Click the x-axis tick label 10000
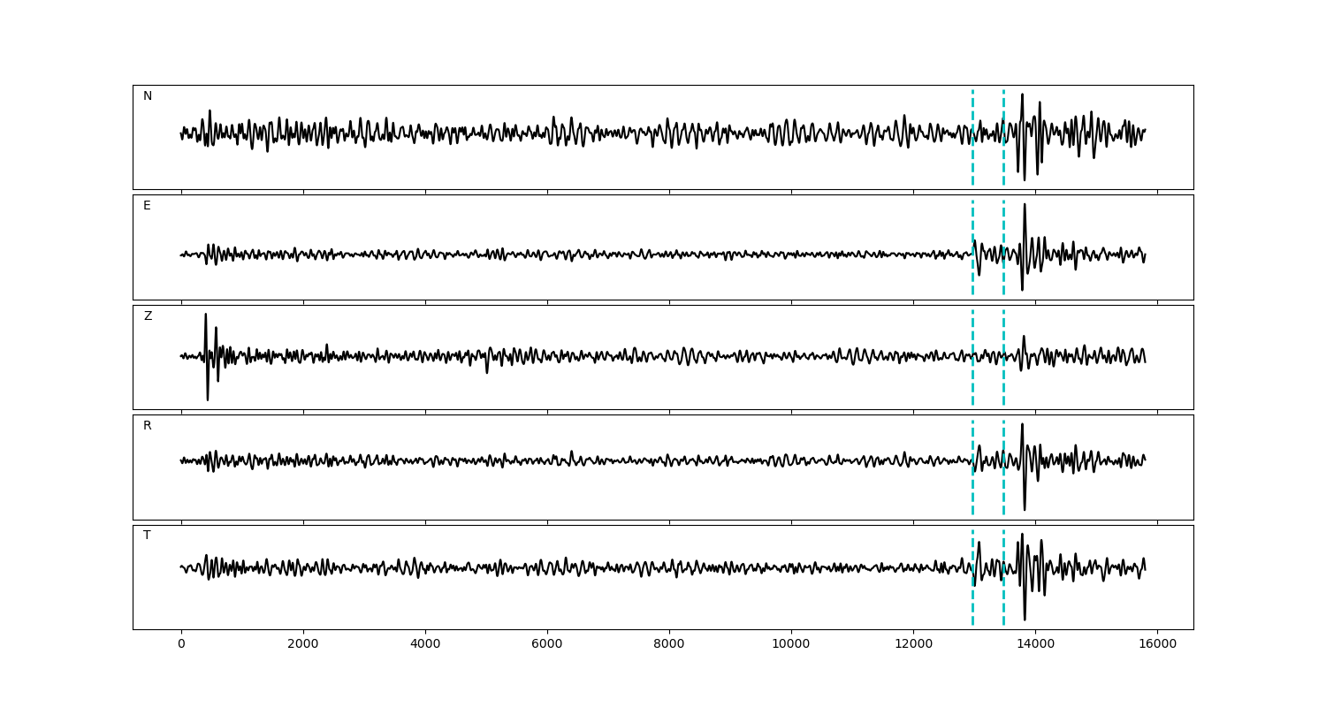The width and height of the screenshot is (1326, 707). [x=791, y=644]
